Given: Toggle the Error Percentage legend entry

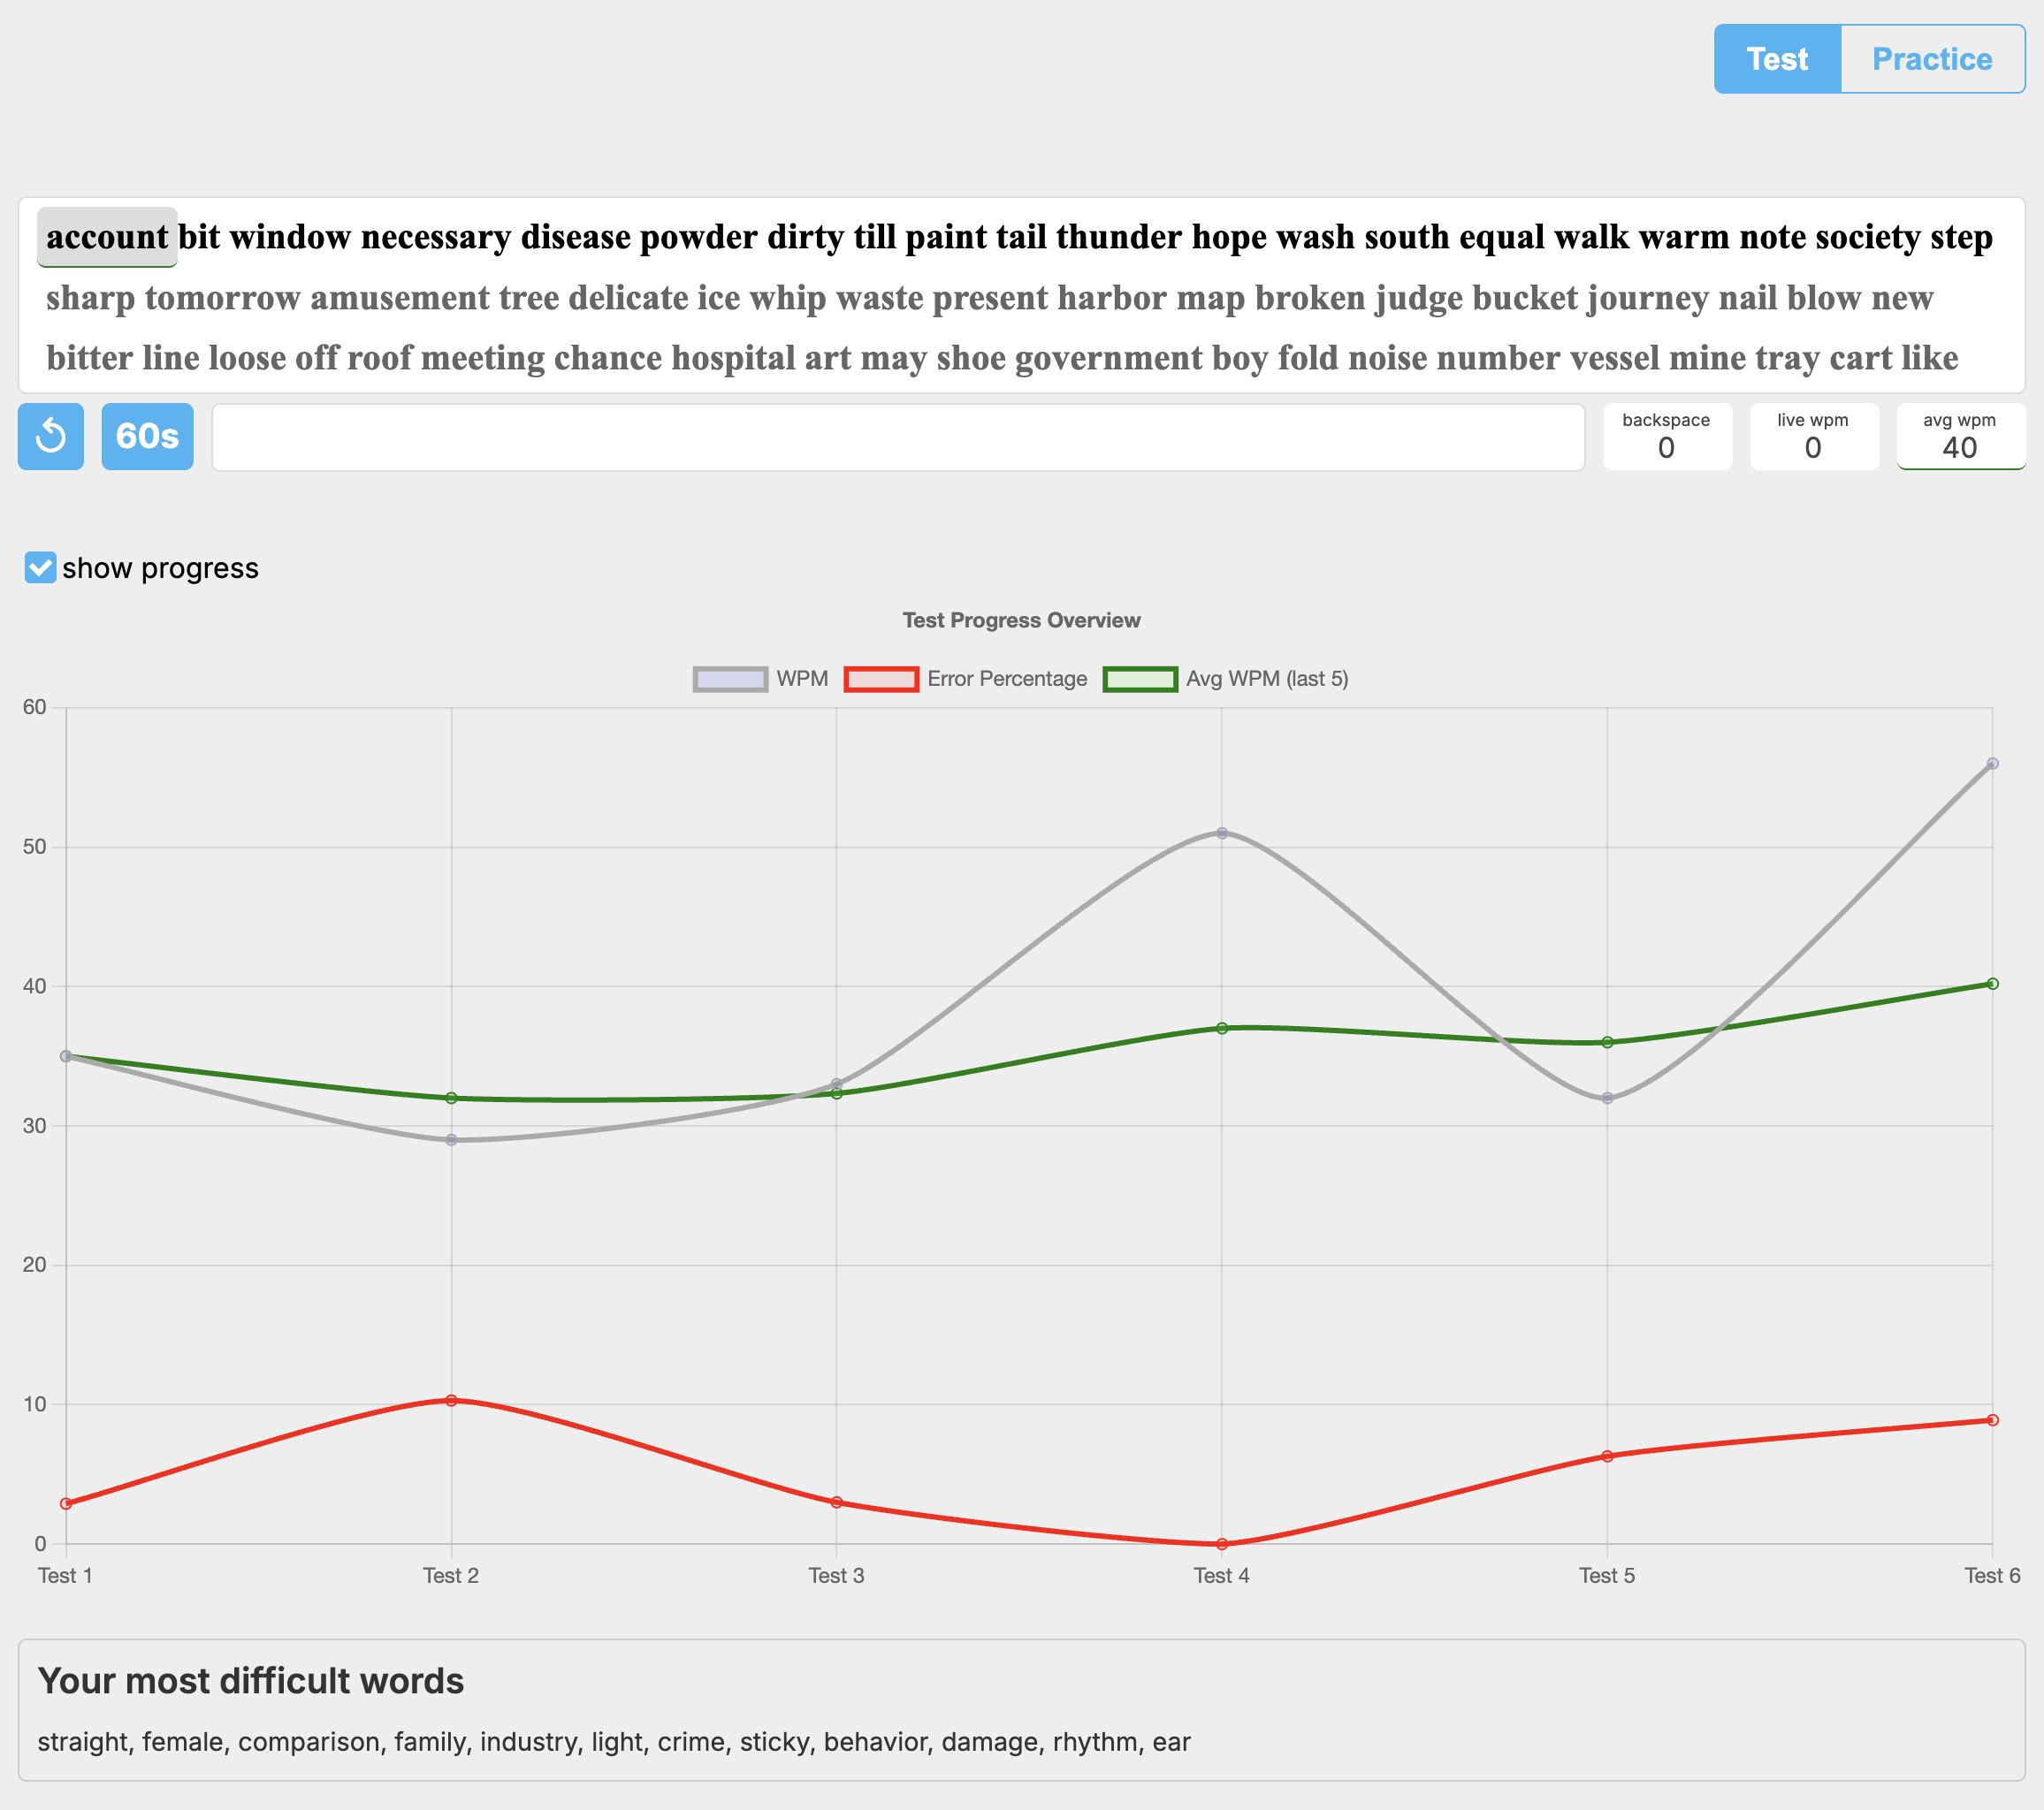Looking at the screenshot, I should click(966, 679).
